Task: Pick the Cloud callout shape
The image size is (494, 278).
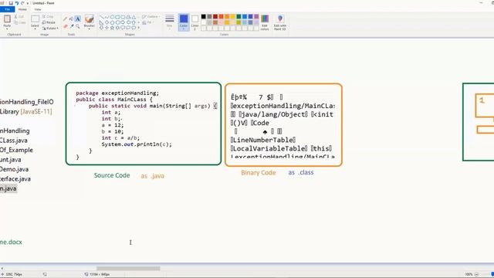Action: point(134,28)
